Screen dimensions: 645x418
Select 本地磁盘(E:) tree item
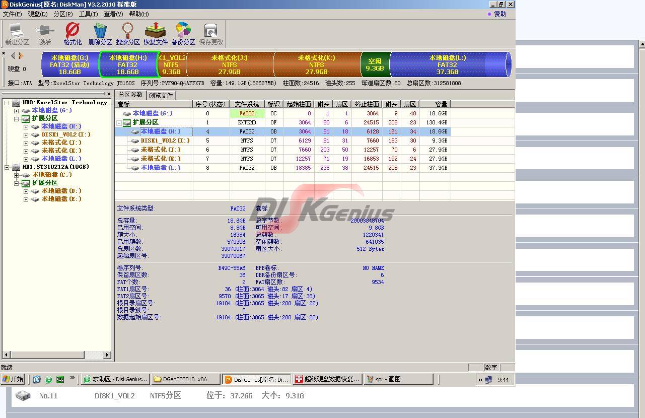click(x=61, y=199)
